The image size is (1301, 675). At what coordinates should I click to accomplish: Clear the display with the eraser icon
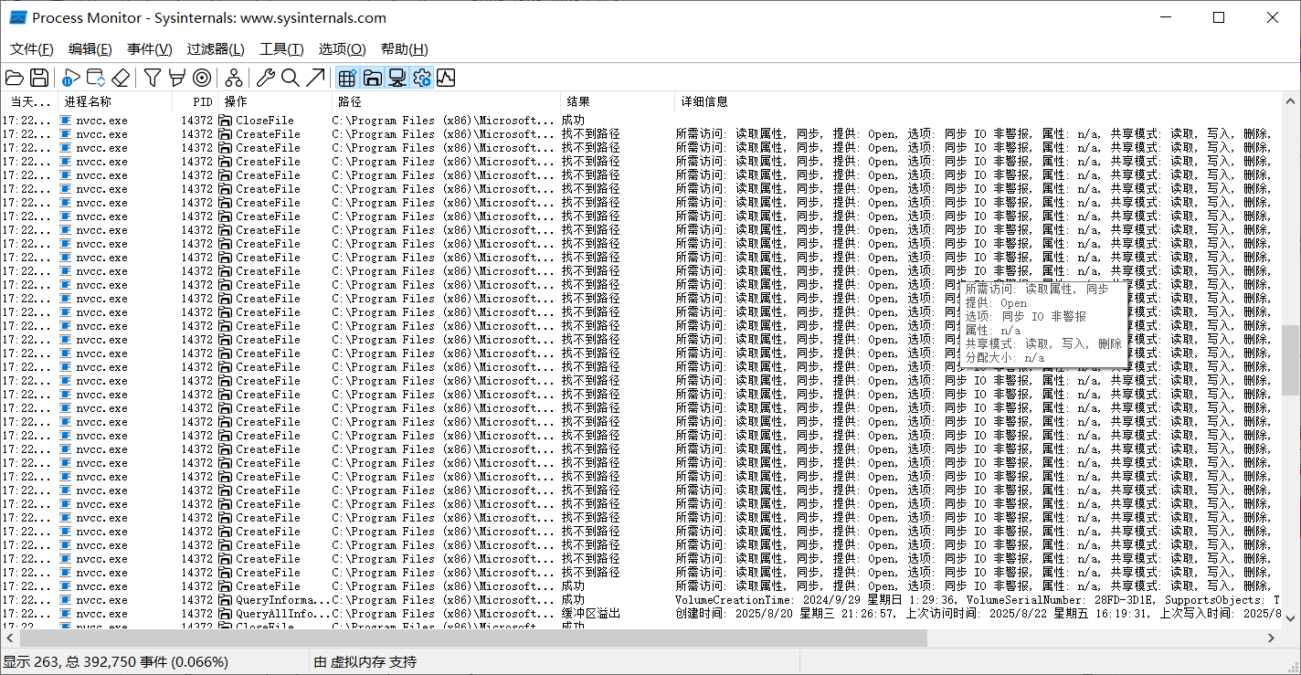[121, 78]
